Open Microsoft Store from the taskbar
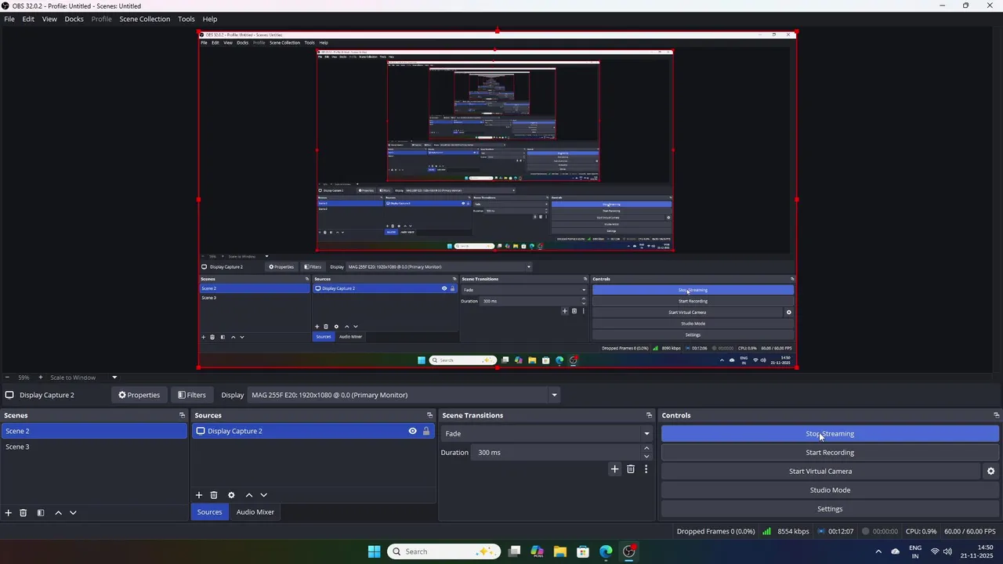Screen dimensions: 1003x564 582,551
